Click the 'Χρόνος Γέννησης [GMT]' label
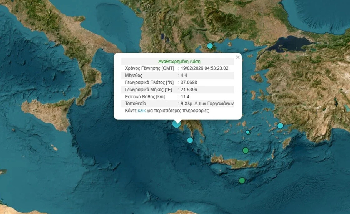The height and width of the screenshot is (214, 350). click(x=149, y=68)
